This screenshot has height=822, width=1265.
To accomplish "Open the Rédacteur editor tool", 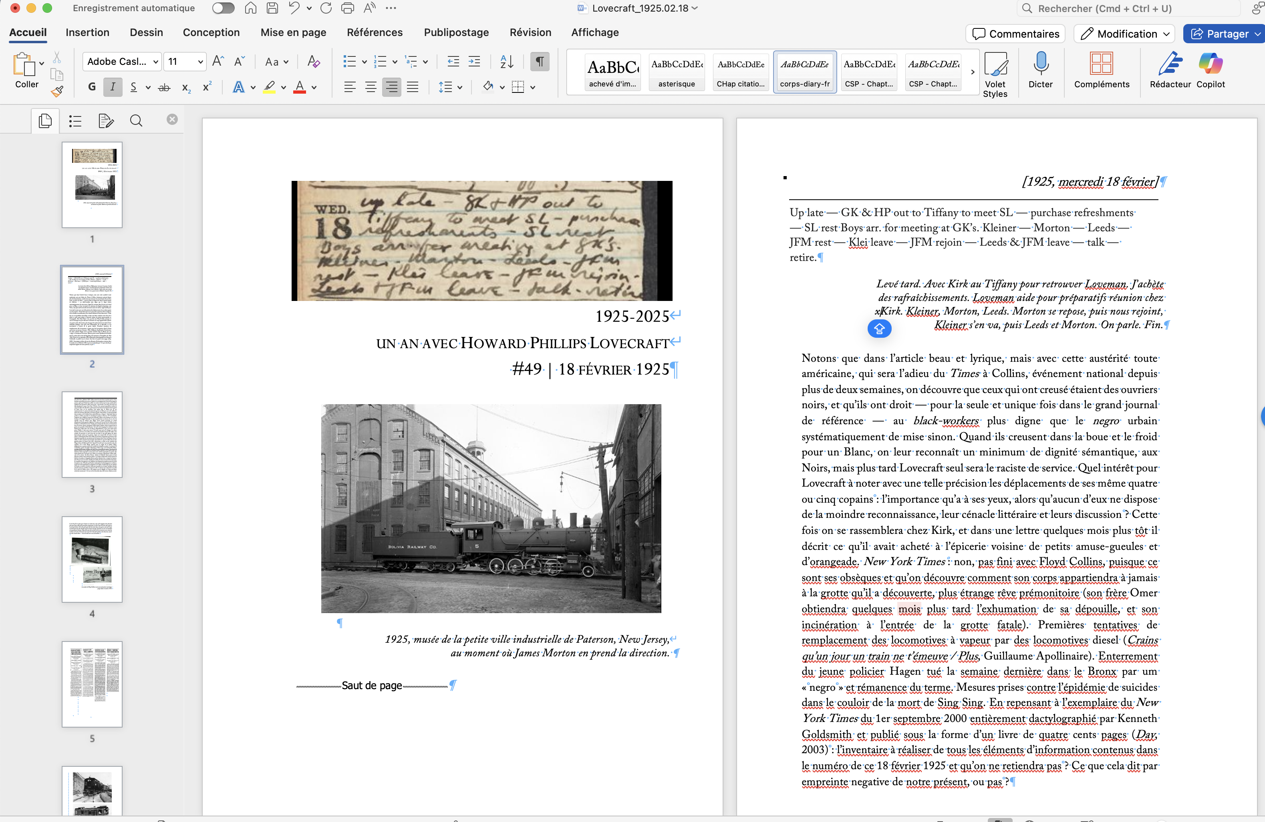I will 1170,70.
